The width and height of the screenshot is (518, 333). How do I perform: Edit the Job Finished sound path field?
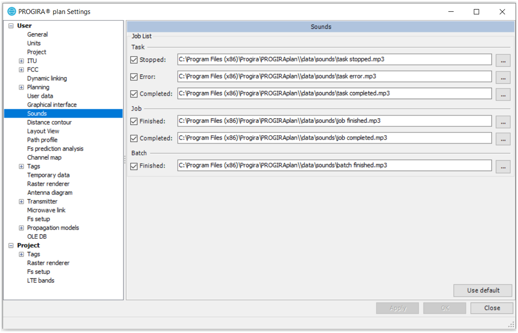pos(335,121)
